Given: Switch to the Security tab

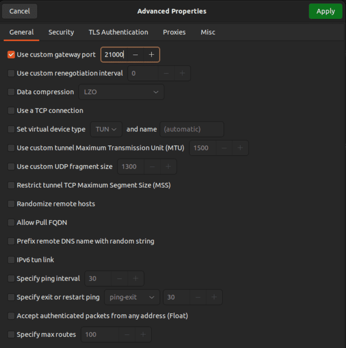Looking at the screenshot, I should pos(61,32).
